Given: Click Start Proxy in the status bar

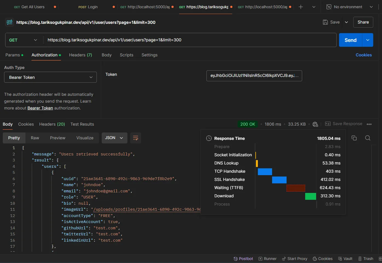Looking at the screenshot, I should pos(294,259).
